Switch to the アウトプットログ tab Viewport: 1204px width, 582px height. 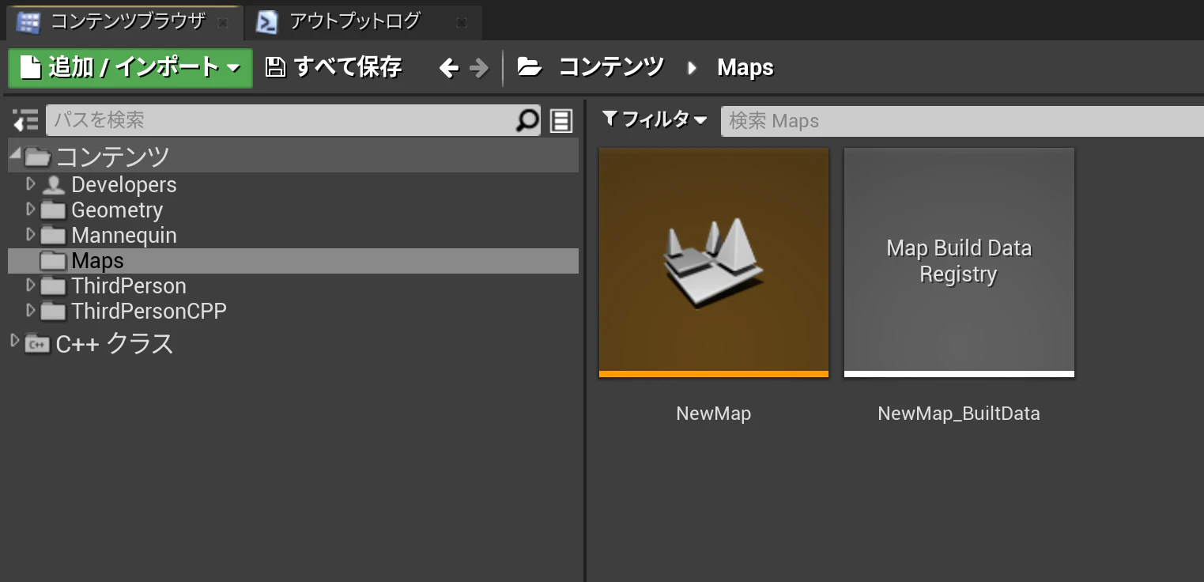364,22
